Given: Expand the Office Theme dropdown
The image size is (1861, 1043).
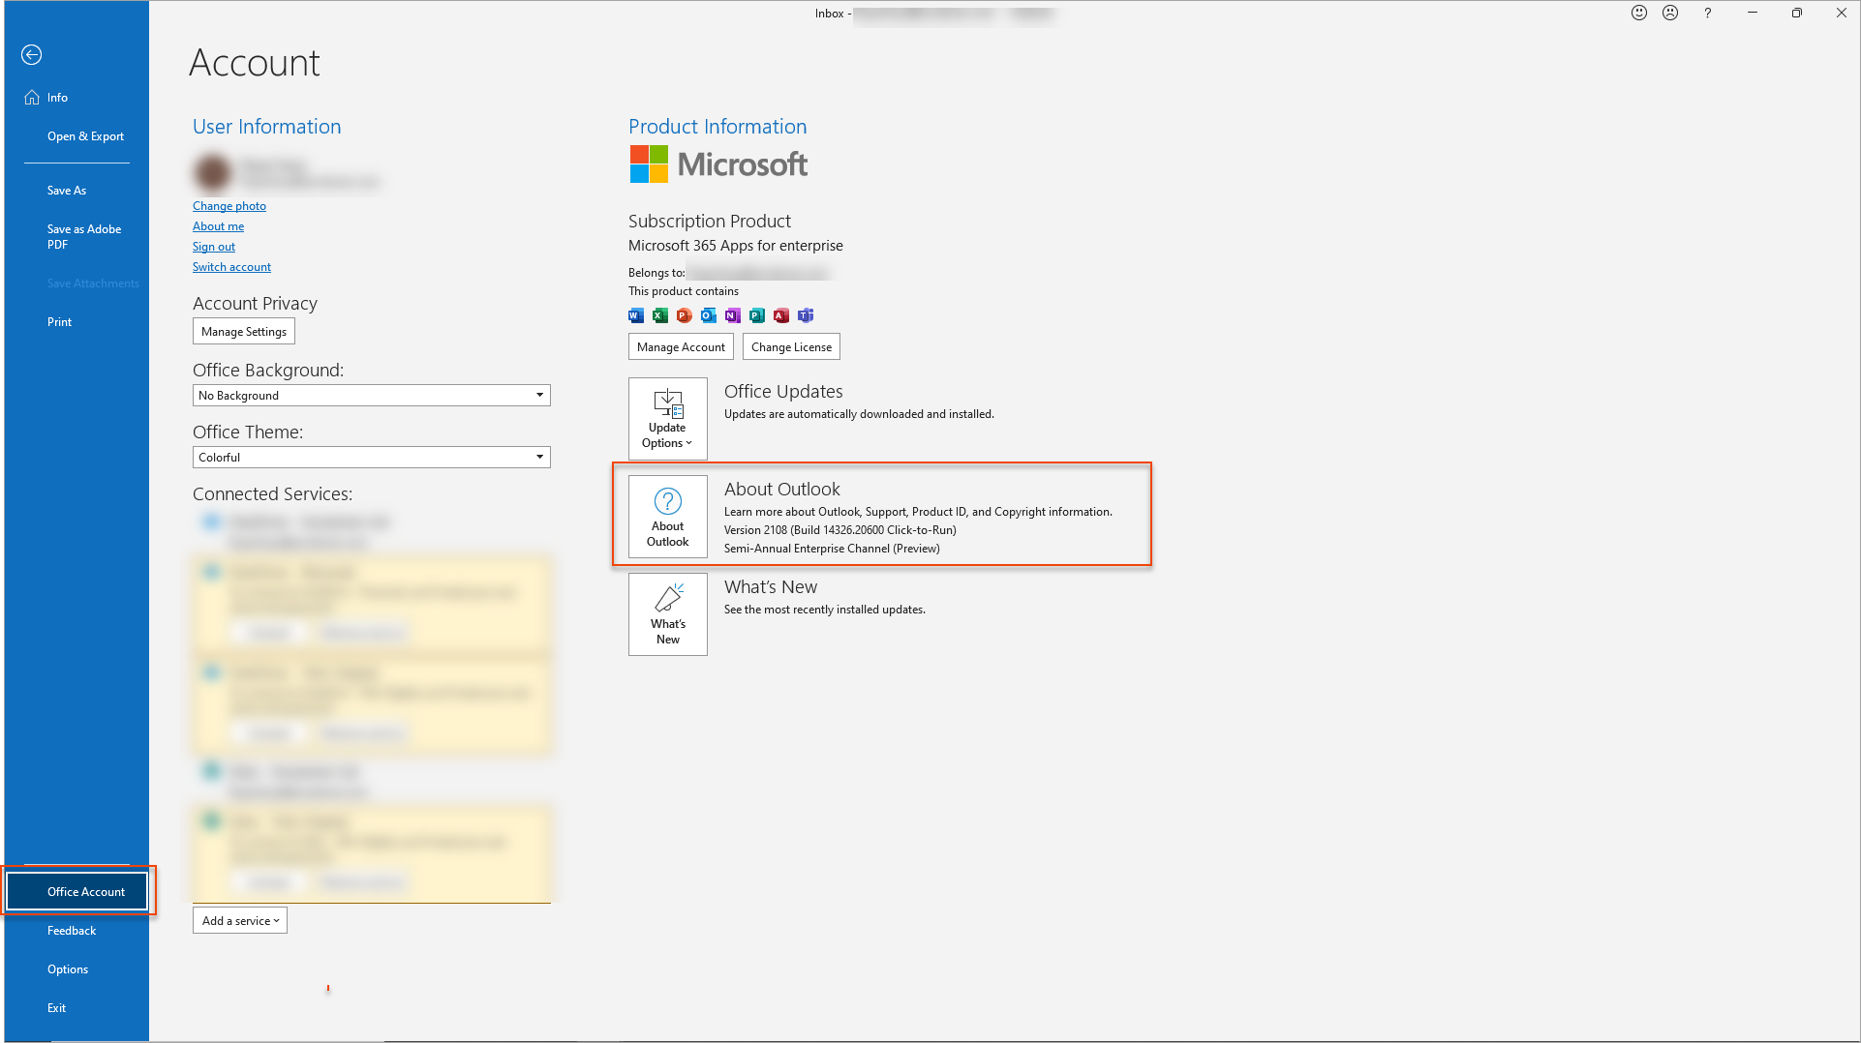Looking at the screenshot, I should click(539, 458).
